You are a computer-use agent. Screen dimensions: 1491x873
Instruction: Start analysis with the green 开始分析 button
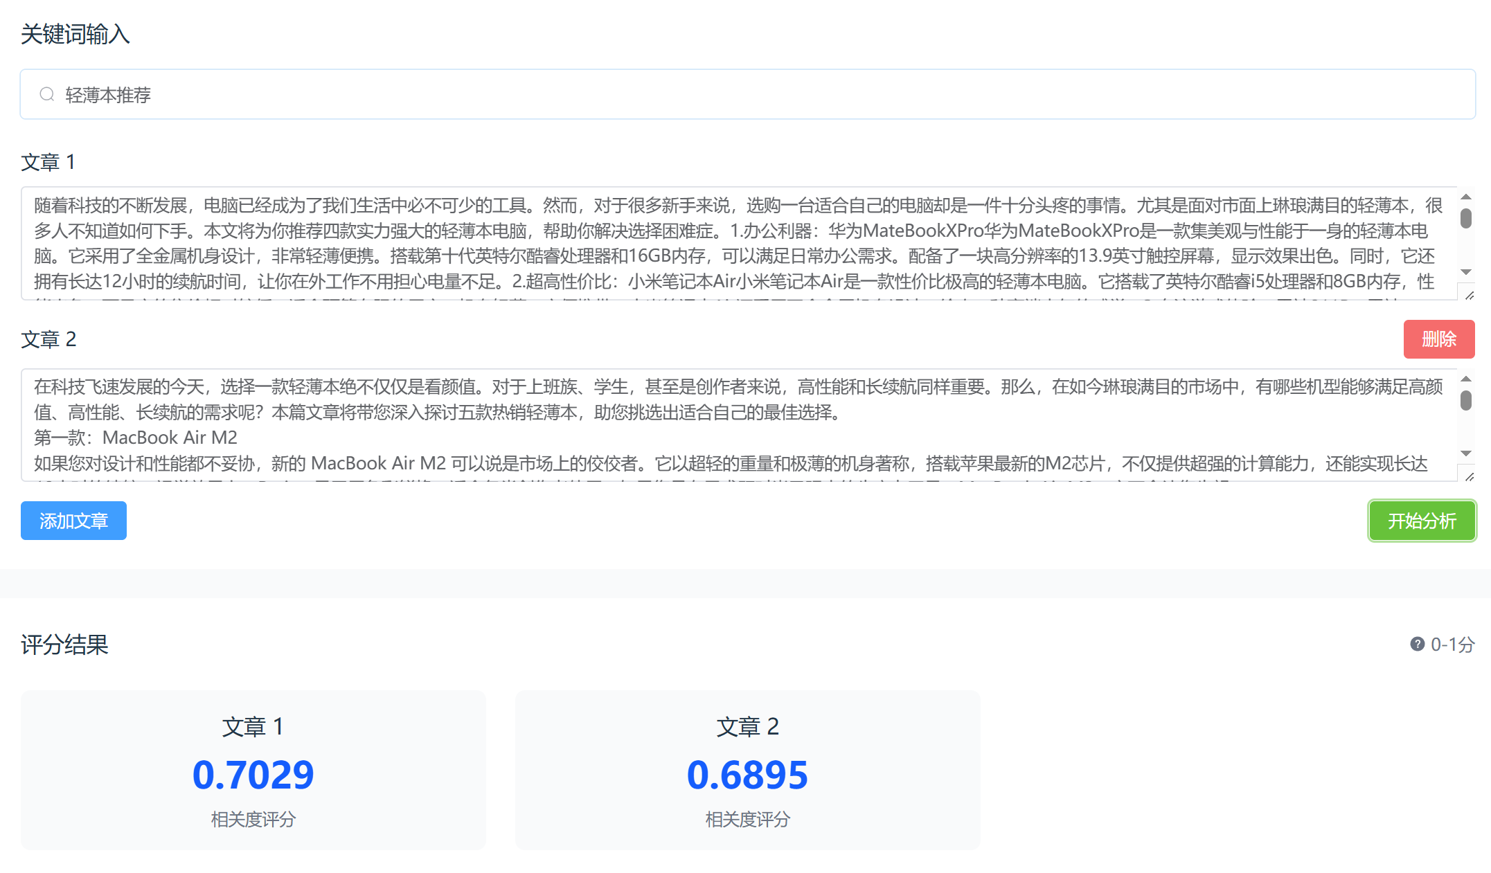point(1421,521)
